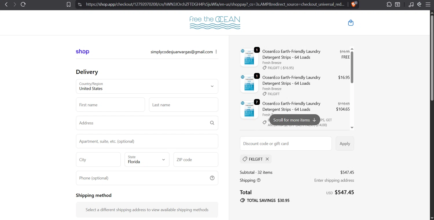Screen dimensions: 434x220
Task: Click the Shipping method heading
Action: click(94, 195)
